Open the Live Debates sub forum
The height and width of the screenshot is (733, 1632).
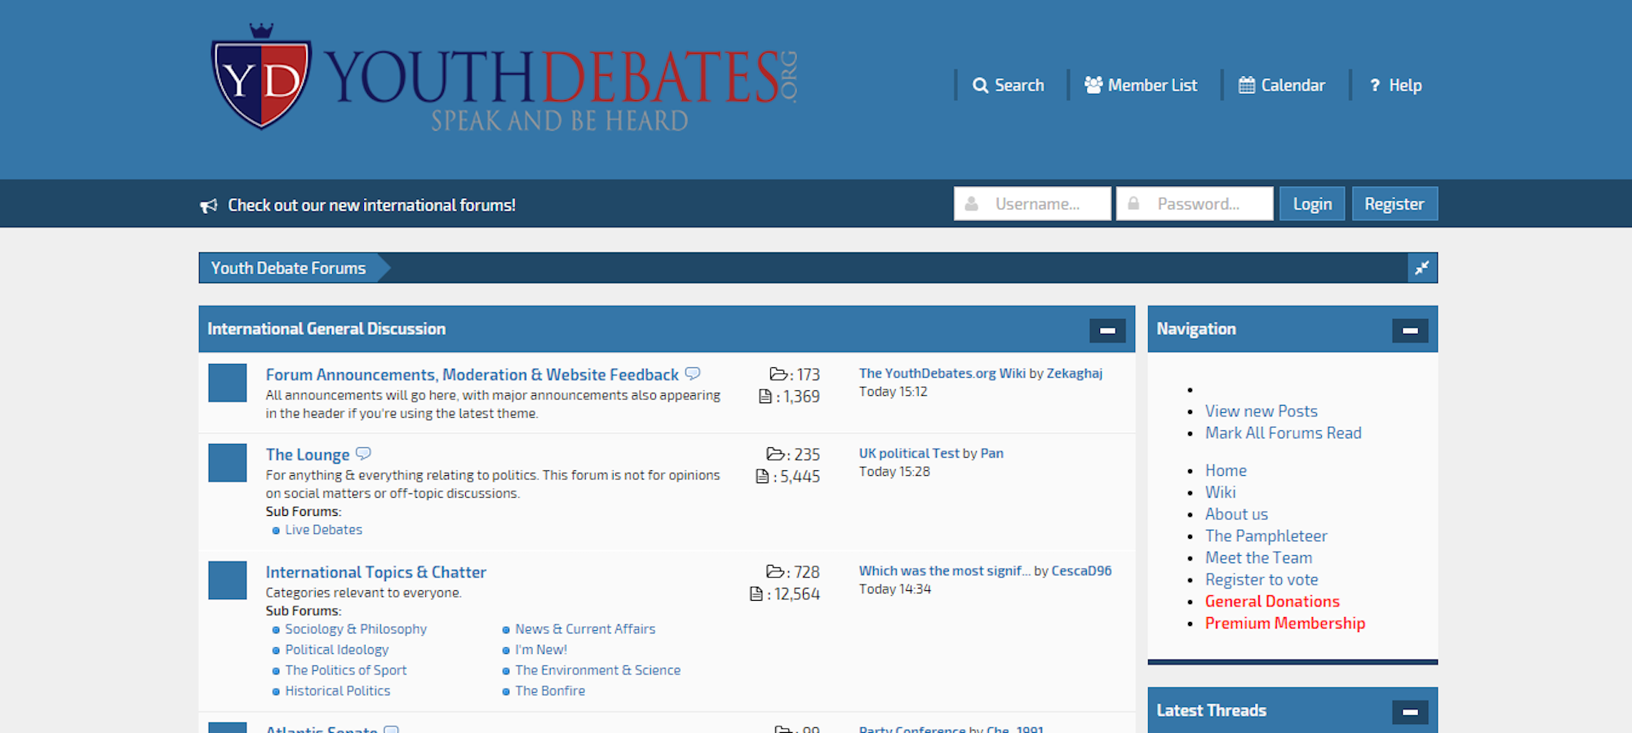tap(323, 530)
